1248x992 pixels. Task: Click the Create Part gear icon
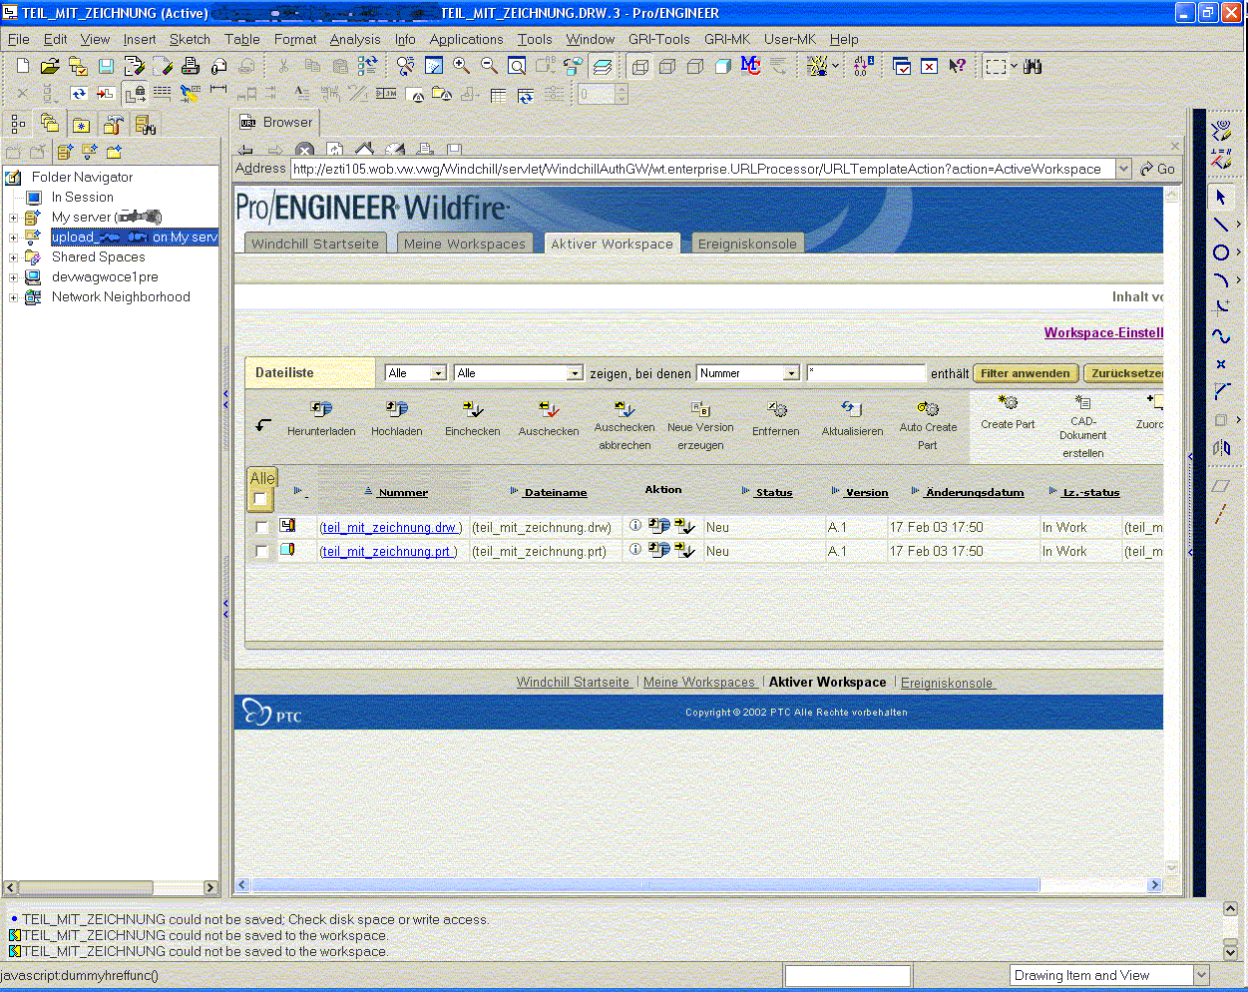[x=1008, y=402]
